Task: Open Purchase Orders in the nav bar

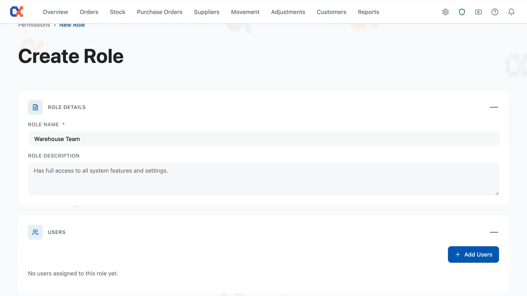Action: (159, 12)
